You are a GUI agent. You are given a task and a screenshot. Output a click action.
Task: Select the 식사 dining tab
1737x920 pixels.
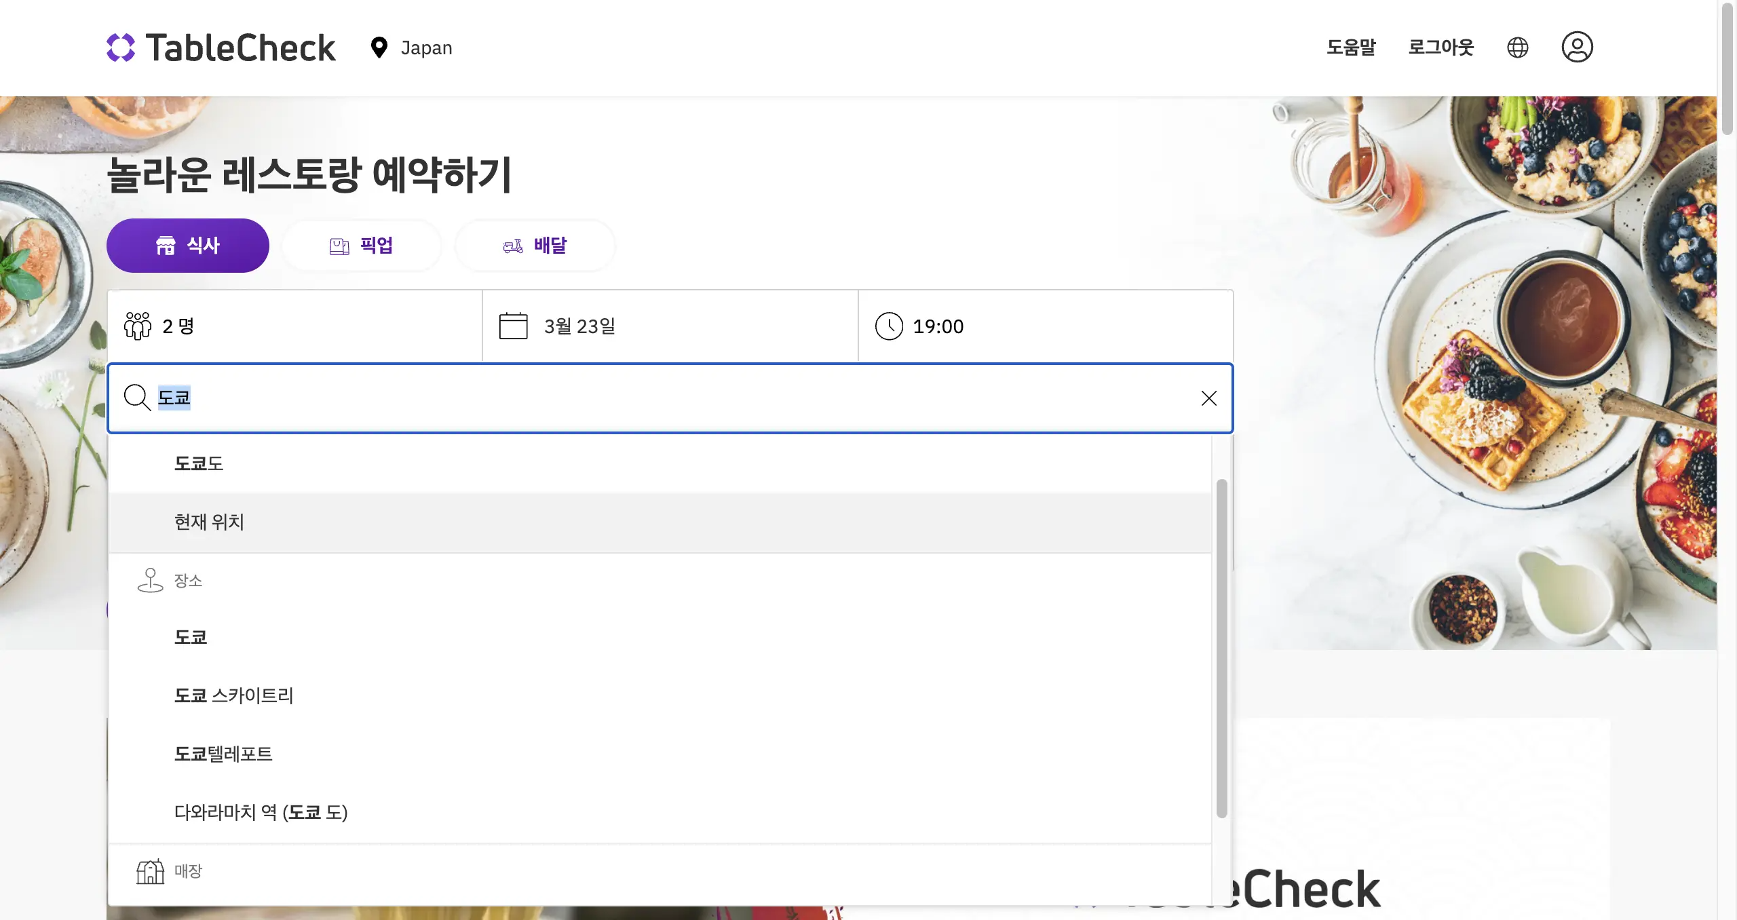pyautogui.click(x=188, y=245)
